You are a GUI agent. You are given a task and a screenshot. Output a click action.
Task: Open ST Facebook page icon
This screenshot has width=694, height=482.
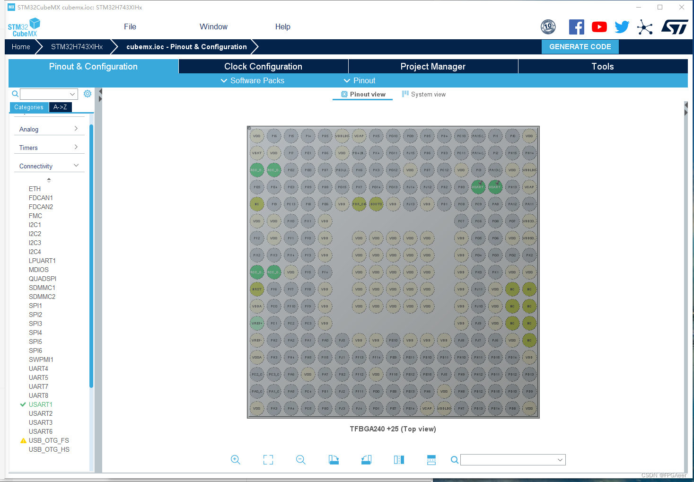click(x=576, y=27)
